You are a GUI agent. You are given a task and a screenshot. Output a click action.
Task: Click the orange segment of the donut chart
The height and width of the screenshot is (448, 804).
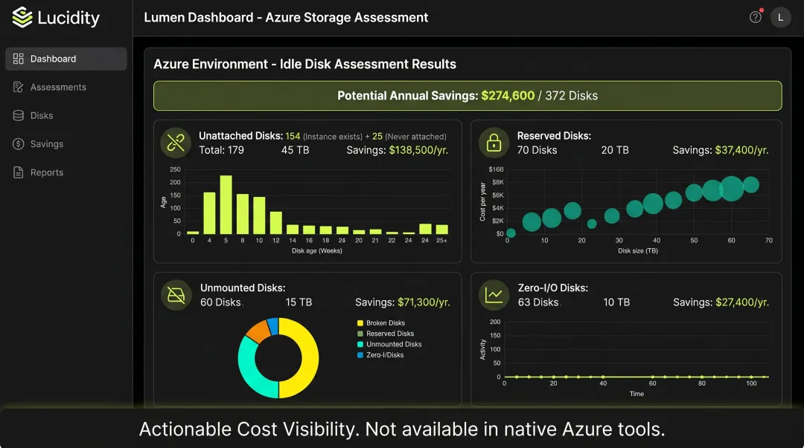258,331
